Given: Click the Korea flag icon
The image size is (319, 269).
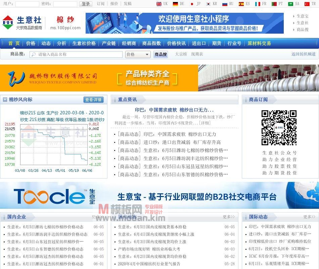Looking at the screenshot, I should point(208,4).
